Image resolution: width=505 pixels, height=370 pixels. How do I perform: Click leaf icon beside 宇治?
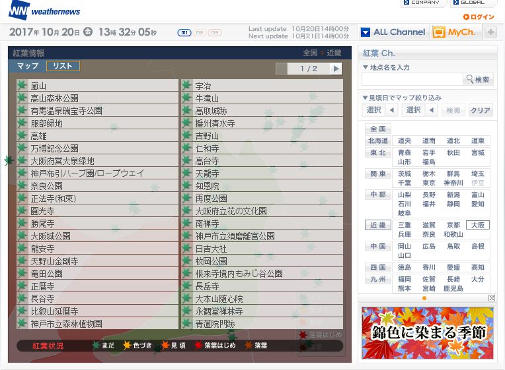tap(187, 86)
